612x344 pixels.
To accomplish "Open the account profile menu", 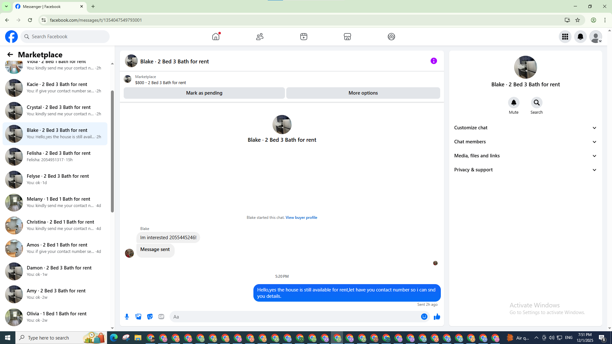I will click(596, 37).
